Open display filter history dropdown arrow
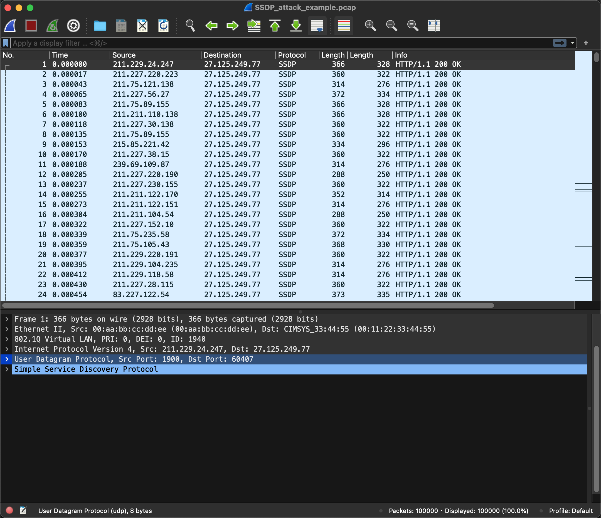This screenshot has height=518, width=601. click(x=572, y=43)
